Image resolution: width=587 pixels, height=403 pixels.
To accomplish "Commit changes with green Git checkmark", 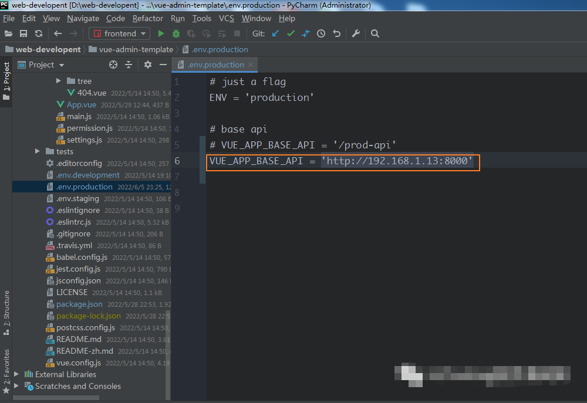I will click(291, 33).
